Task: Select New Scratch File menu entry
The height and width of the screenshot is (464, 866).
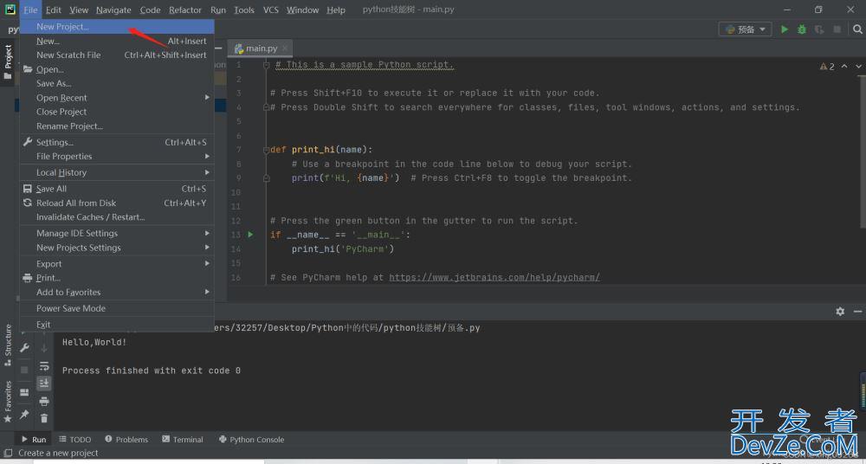Action: click(117, 55)
